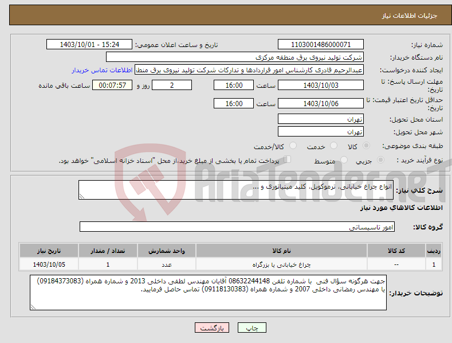Click the delivery city field تهران
This screenshot has width=452, height=343.
(321, 132)
